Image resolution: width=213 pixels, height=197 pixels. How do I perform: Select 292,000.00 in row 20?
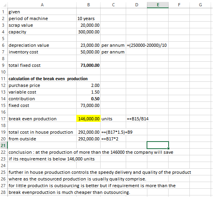(88, 139)
